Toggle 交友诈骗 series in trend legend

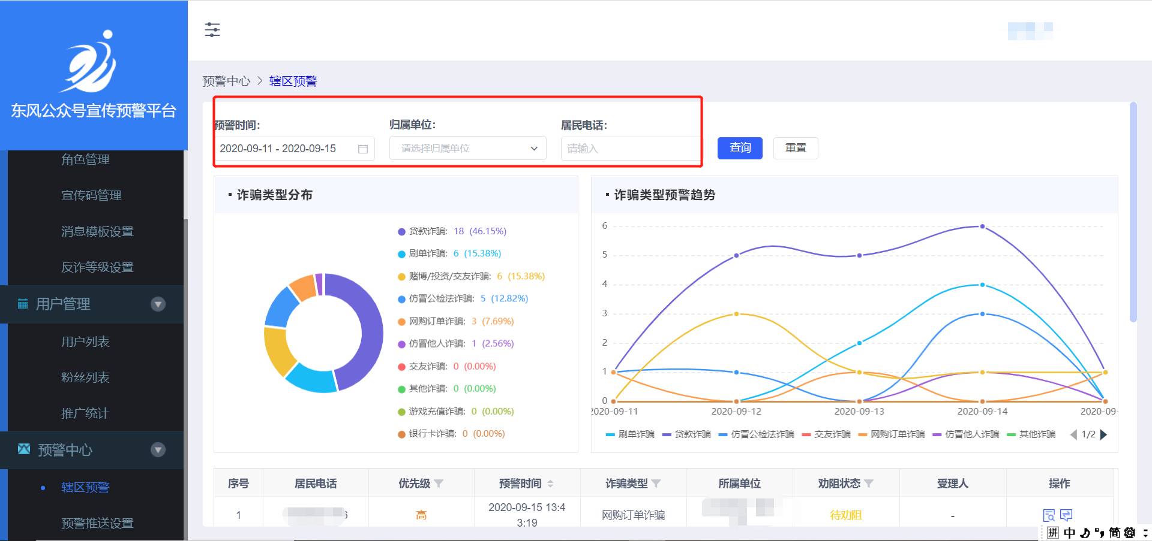[826, 434]
